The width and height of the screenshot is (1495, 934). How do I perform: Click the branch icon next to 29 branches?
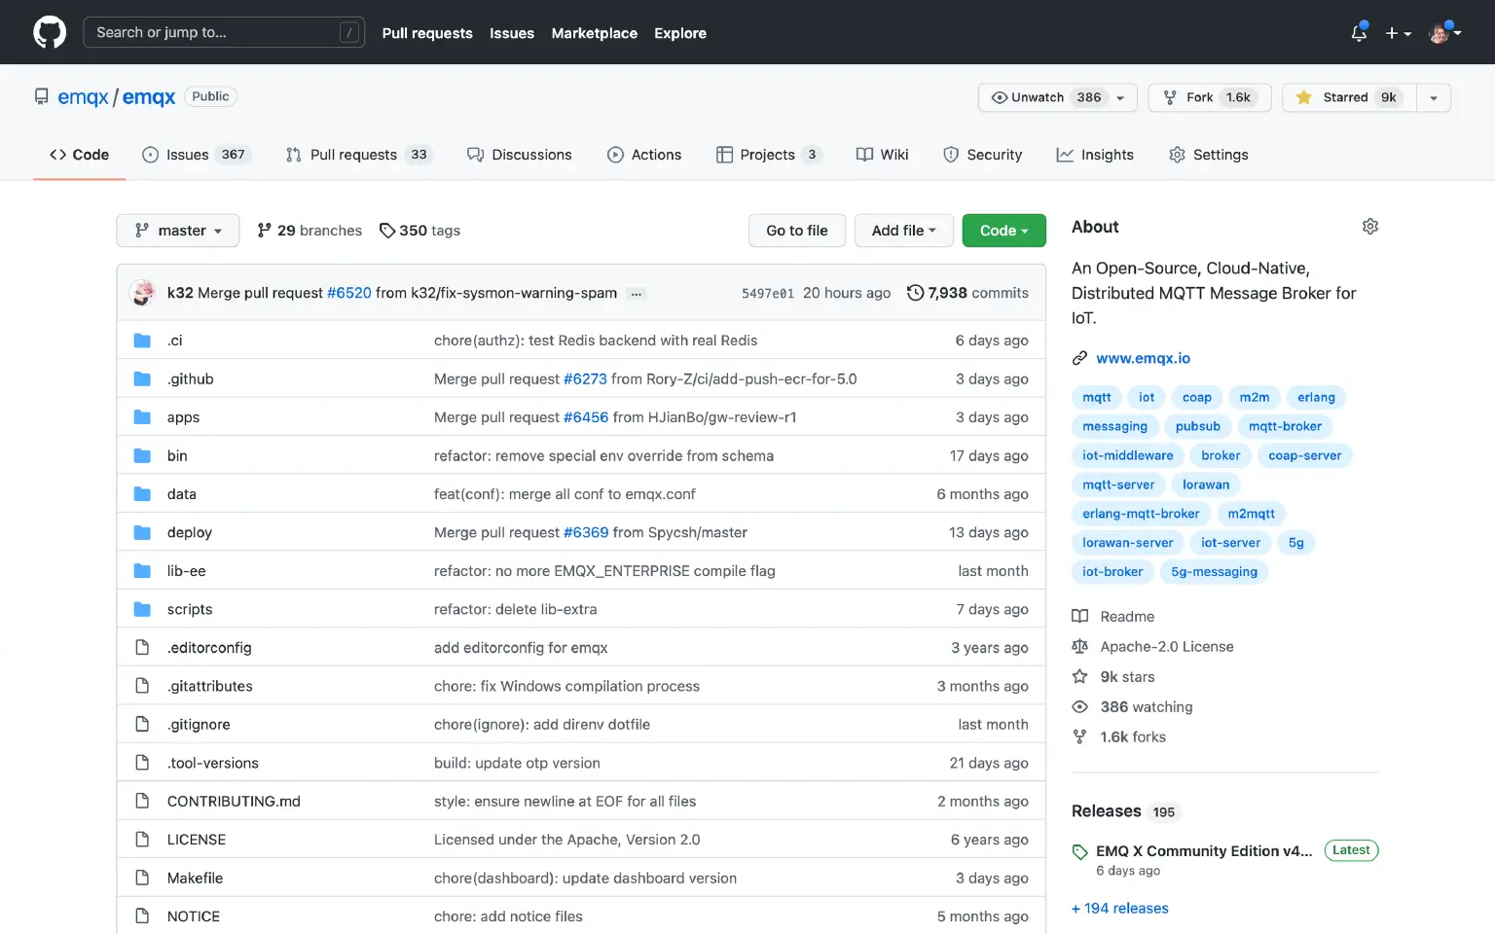pos(265,230)
